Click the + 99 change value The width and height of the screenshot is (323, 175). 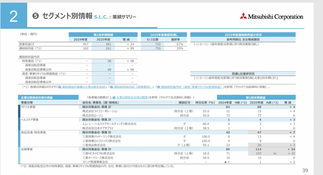(130, 48)
